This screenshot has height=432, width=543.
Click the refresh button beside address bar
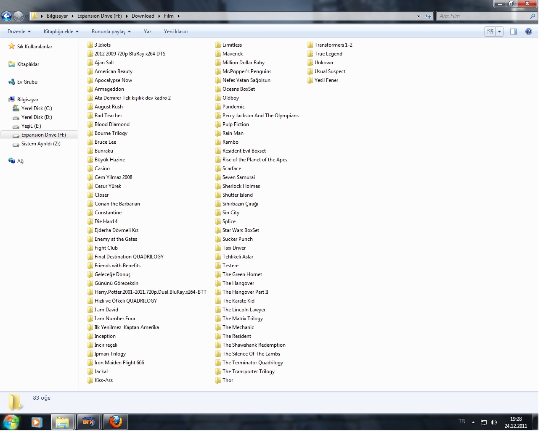[428, 16]
